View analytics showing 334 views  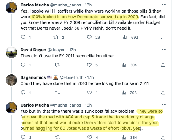tap(130, 137)
